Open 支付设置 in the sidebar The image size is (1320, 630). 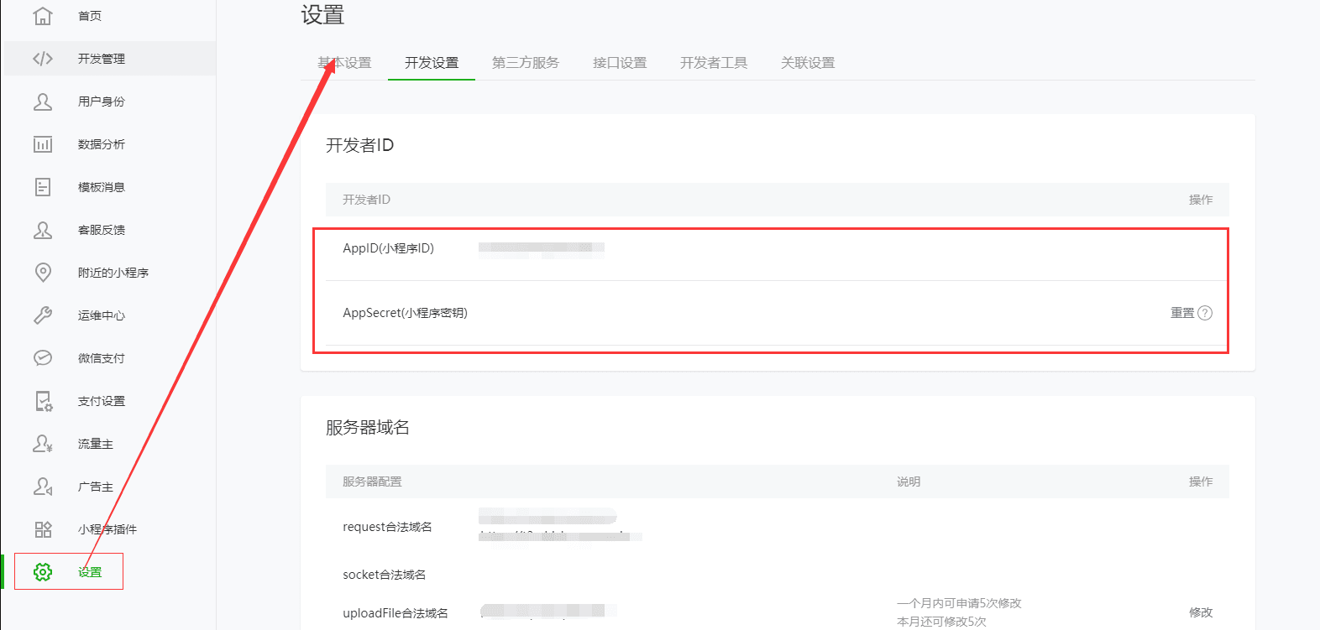[x=102, y=401]
